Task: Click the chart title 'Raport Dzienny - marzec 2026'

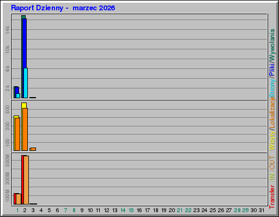Action: [x=63, y=8]
